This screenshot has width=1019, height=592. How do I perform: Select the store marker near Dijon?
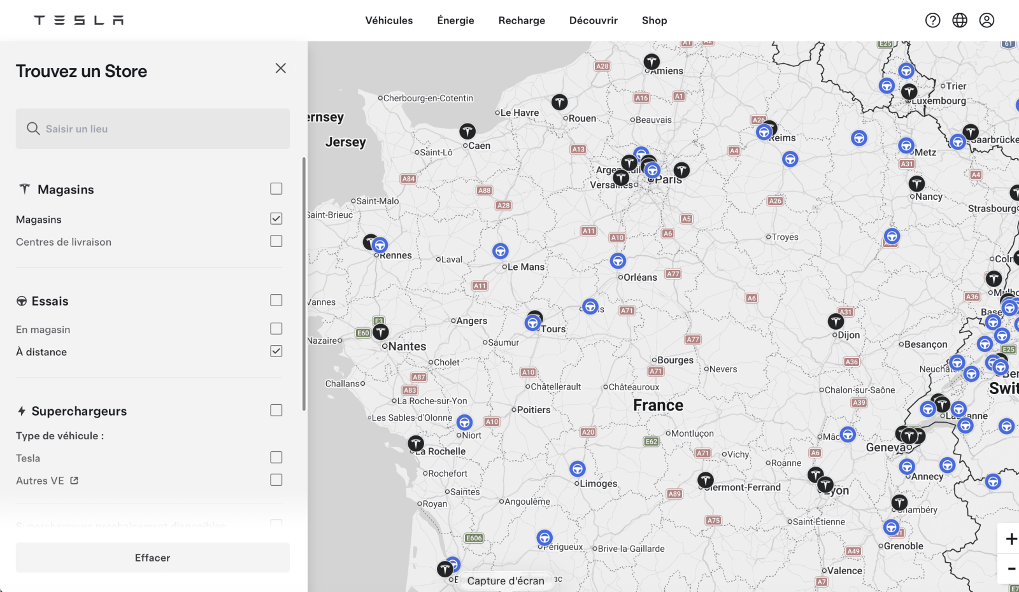pyautogui.click(x=836, y=321)
